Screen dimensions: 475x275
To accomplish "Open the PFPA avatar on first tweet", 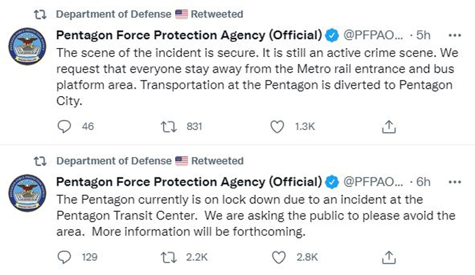I will click(x=27, y=46).
